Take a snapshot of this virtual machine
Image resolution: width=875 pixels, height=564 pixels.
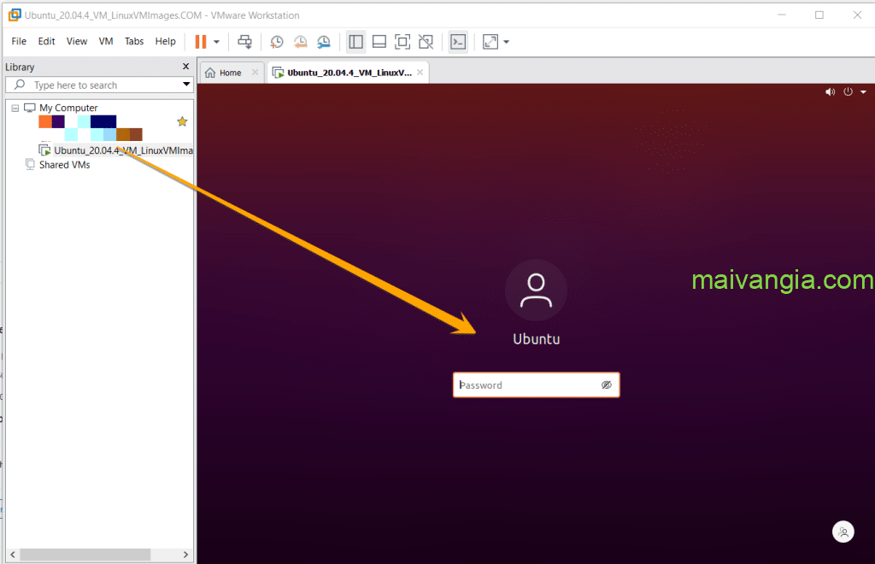277,41
